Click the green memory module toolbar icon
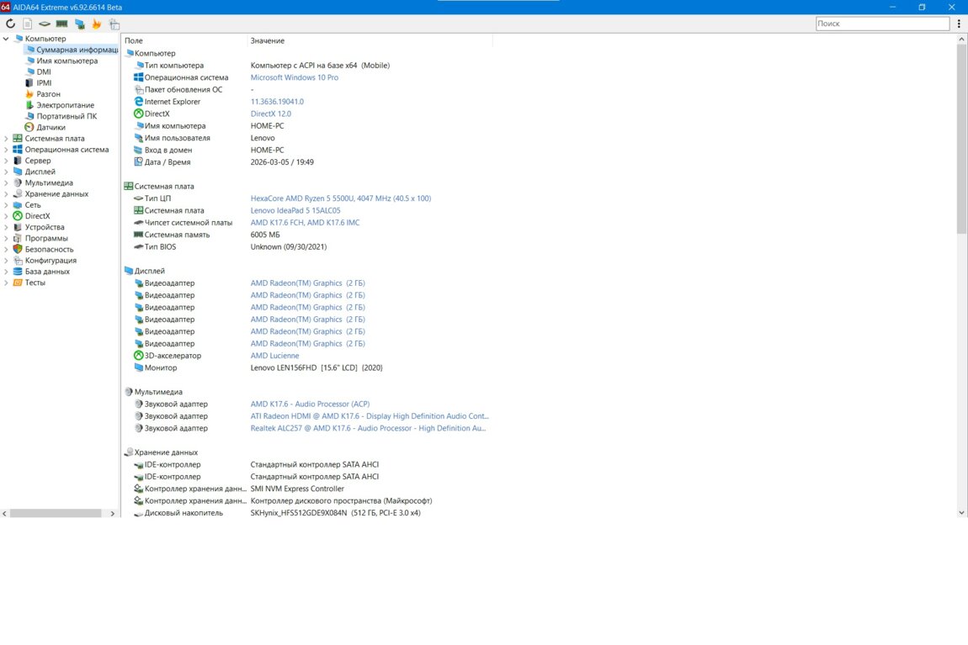The height and width of the screenshot is (645, 968). click(61, 24)
